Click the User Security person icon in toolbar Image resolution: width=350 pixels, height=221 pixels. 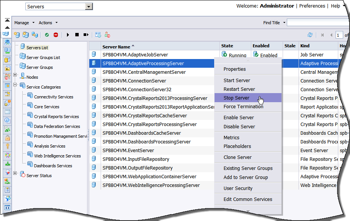(x=107, y=35)
